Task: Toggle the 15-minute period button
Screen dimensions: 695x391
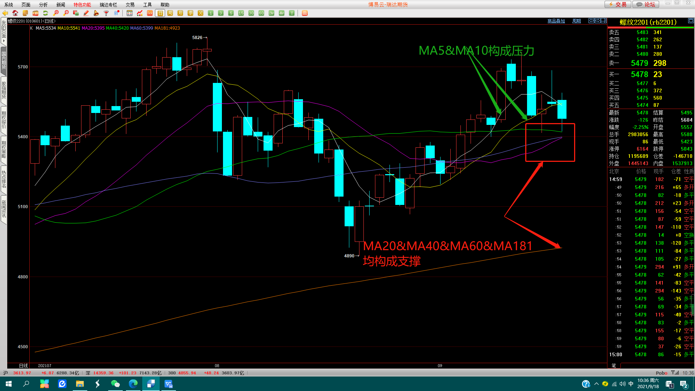Action: click(x=241, y=13)
